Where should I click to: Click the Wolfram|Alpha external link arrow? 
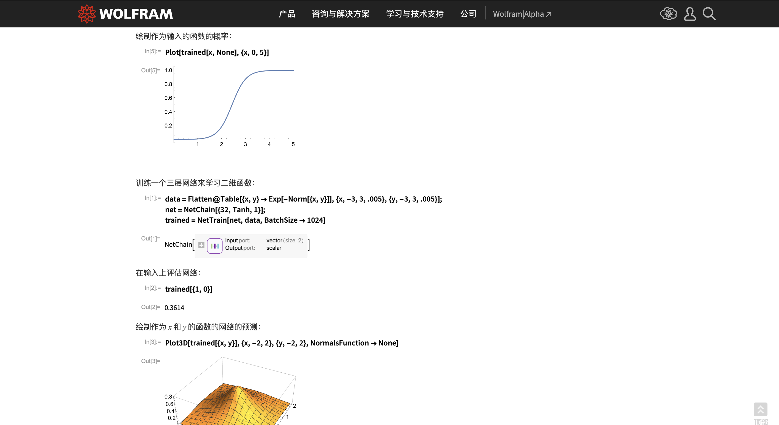click(x=549, y=14)
